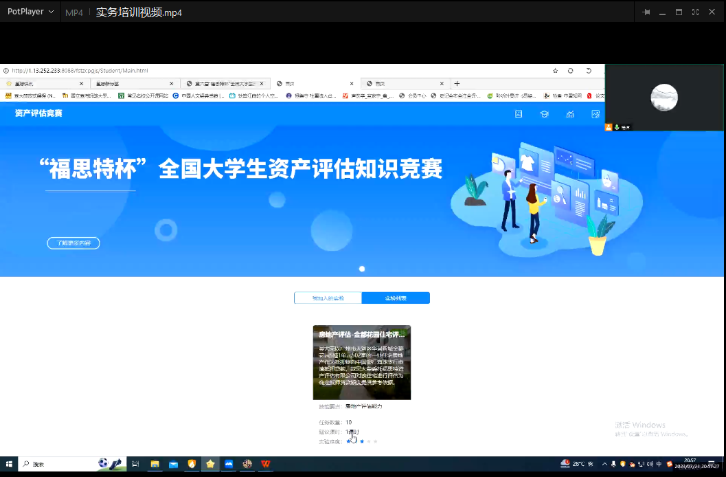Viewport: 726px width, 477px height.
Task: Close the inactive 首页 browser tab
Action: point(442,84)
